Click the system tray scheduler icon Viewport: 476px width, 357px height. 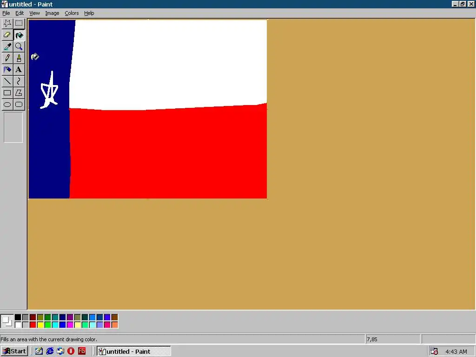pyautogui.click(x=434, y=351)
